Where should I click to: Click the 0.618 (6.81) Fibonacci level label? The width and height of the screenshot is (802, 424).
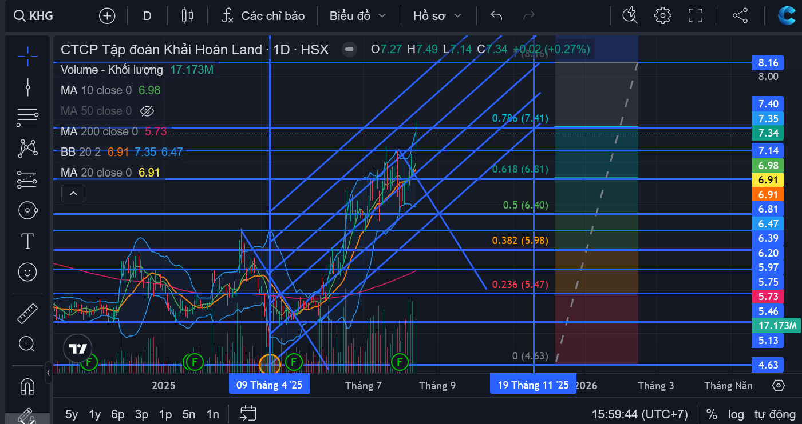(520, 169)
